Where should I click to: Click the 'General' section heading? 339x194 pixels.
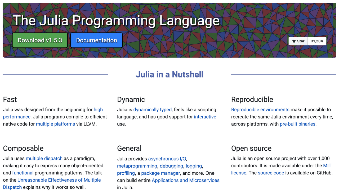(129, 148)
